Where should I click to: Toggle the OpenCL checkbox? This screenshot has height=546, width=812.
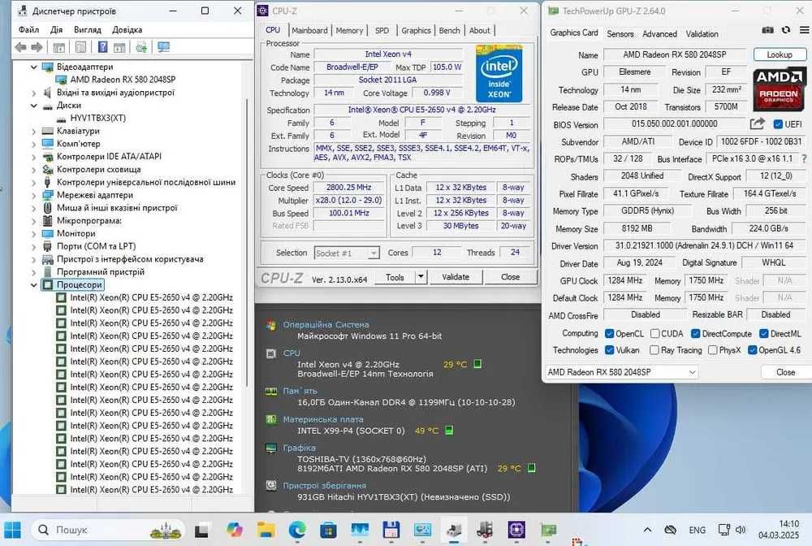tap(610, 334)
